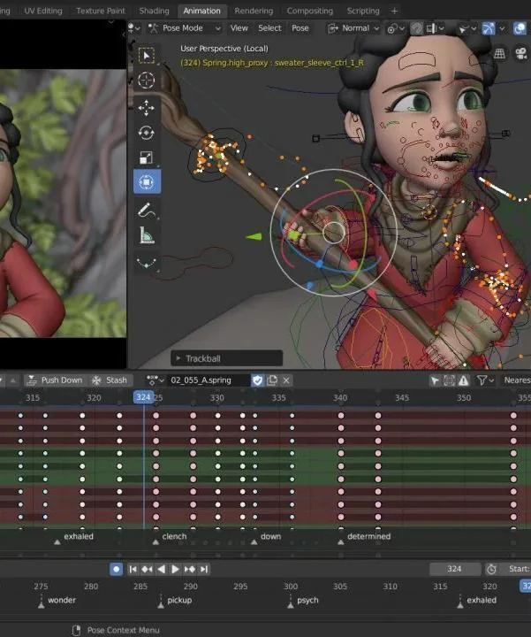Switch to Animation workspace tab

coord(201,11)
